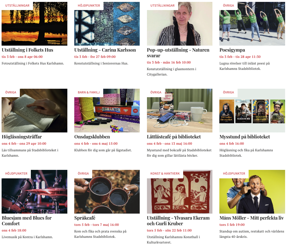This screenshot has width=287, height=246.
Task: Select the green-shirt stretching group photo
Action: pyautogui.click(x=252, y=24)
